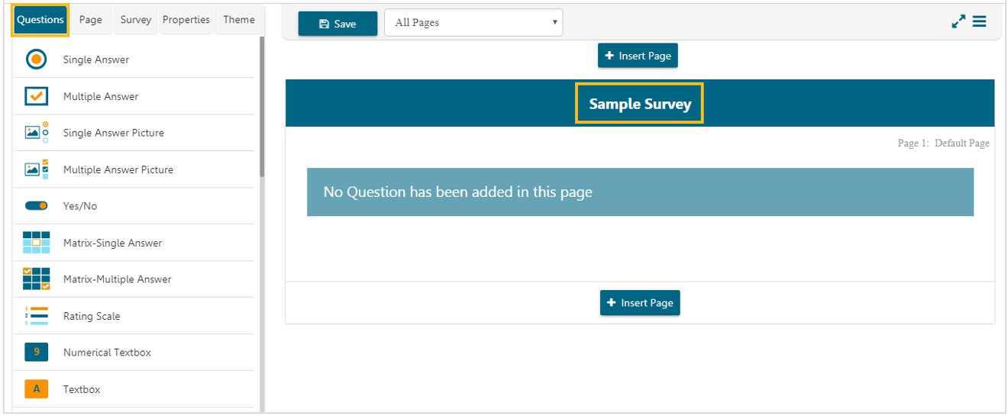The height and width of the screenshot is (419, 1008).
Task: Choose the Rating Scale icon
Action: point(36,316)
